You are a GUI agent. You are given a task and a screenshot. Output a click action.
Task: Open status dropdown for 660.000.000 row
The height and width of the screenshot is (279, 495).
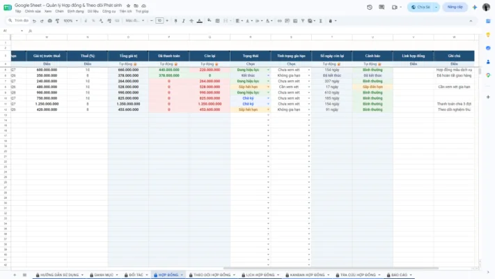(268, 70)
